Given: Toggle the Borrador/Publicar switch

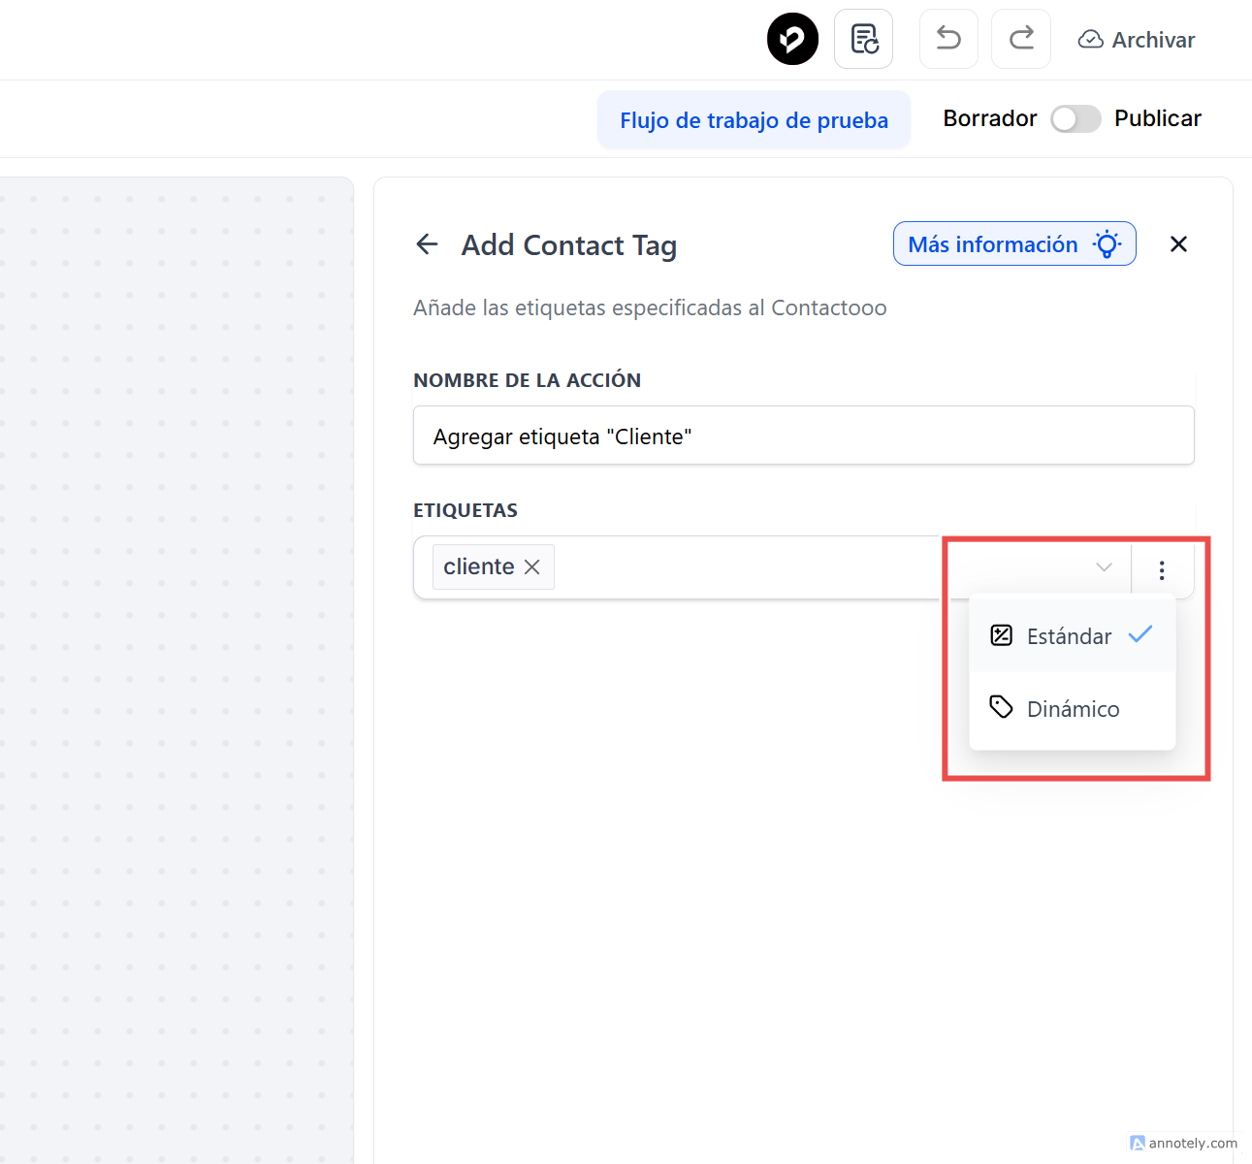Looking at the screenshot, I should coord(1075,118).
